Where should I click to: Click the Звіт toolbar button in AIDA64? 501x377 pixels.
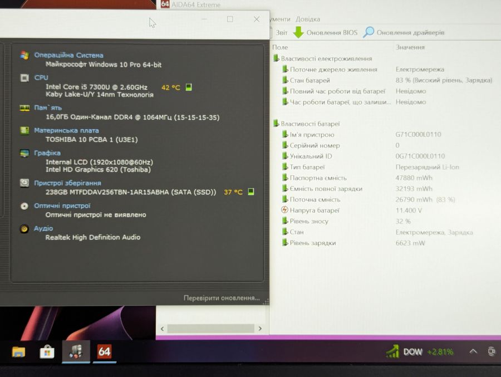[x=281, y=33]
